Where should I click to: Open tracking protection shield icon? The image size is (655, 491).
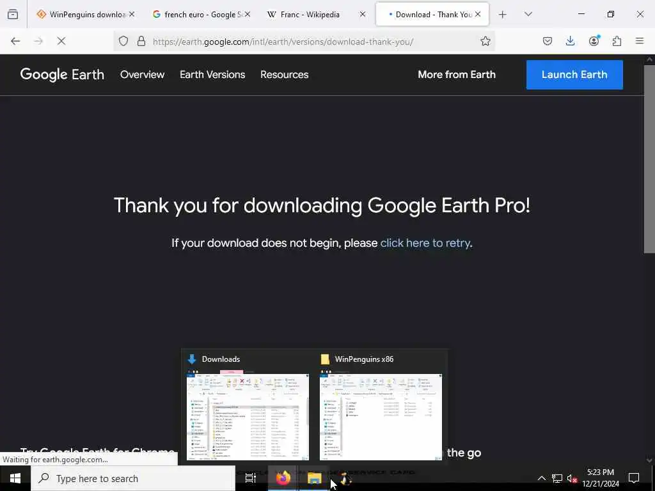pyautogui.click(x=123, y=41)
